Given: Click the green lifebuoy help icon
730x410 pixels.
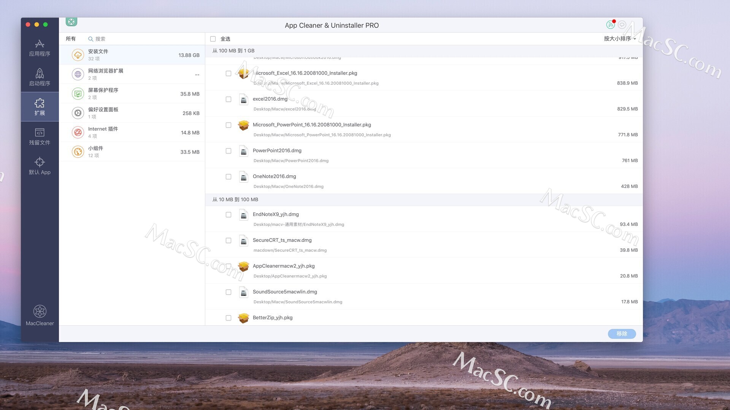Looking at the screenshot, I should [71, 22].
